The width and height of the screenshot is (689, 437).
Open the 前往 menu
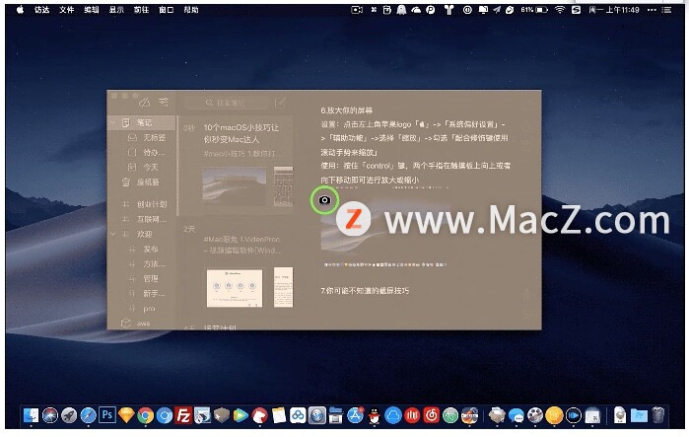tap(141, 10)
